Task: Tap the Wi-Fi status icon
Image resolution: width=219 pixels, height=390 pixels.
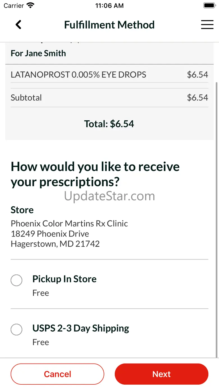Action: point(30,5)
